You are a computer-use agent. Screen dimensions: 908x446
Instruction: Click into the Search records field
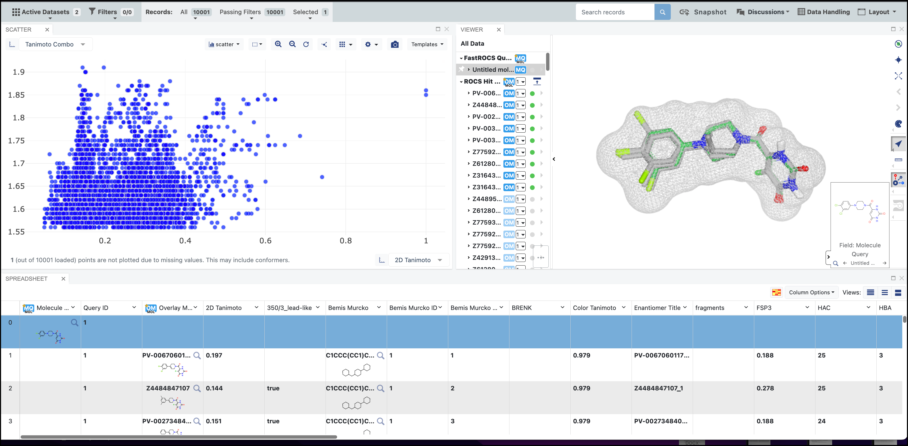[615, 12]
